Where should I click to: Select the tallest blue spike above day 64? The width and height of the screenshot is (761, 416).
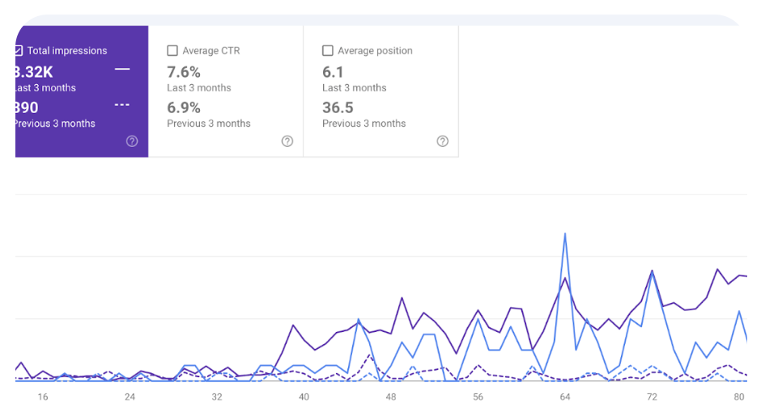pos(564,234)
